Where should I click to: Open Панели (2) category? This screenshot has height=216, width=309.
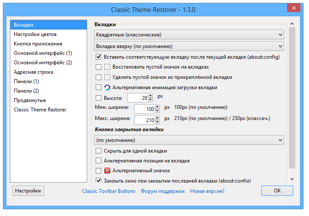[48, 91]
